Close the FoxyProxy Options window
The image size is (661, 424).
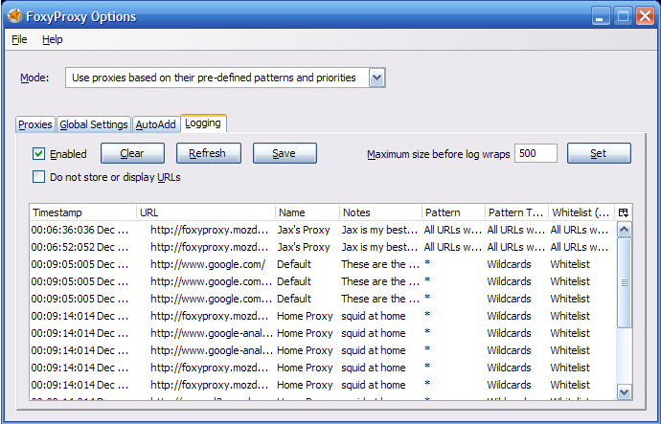coord(645,16)
